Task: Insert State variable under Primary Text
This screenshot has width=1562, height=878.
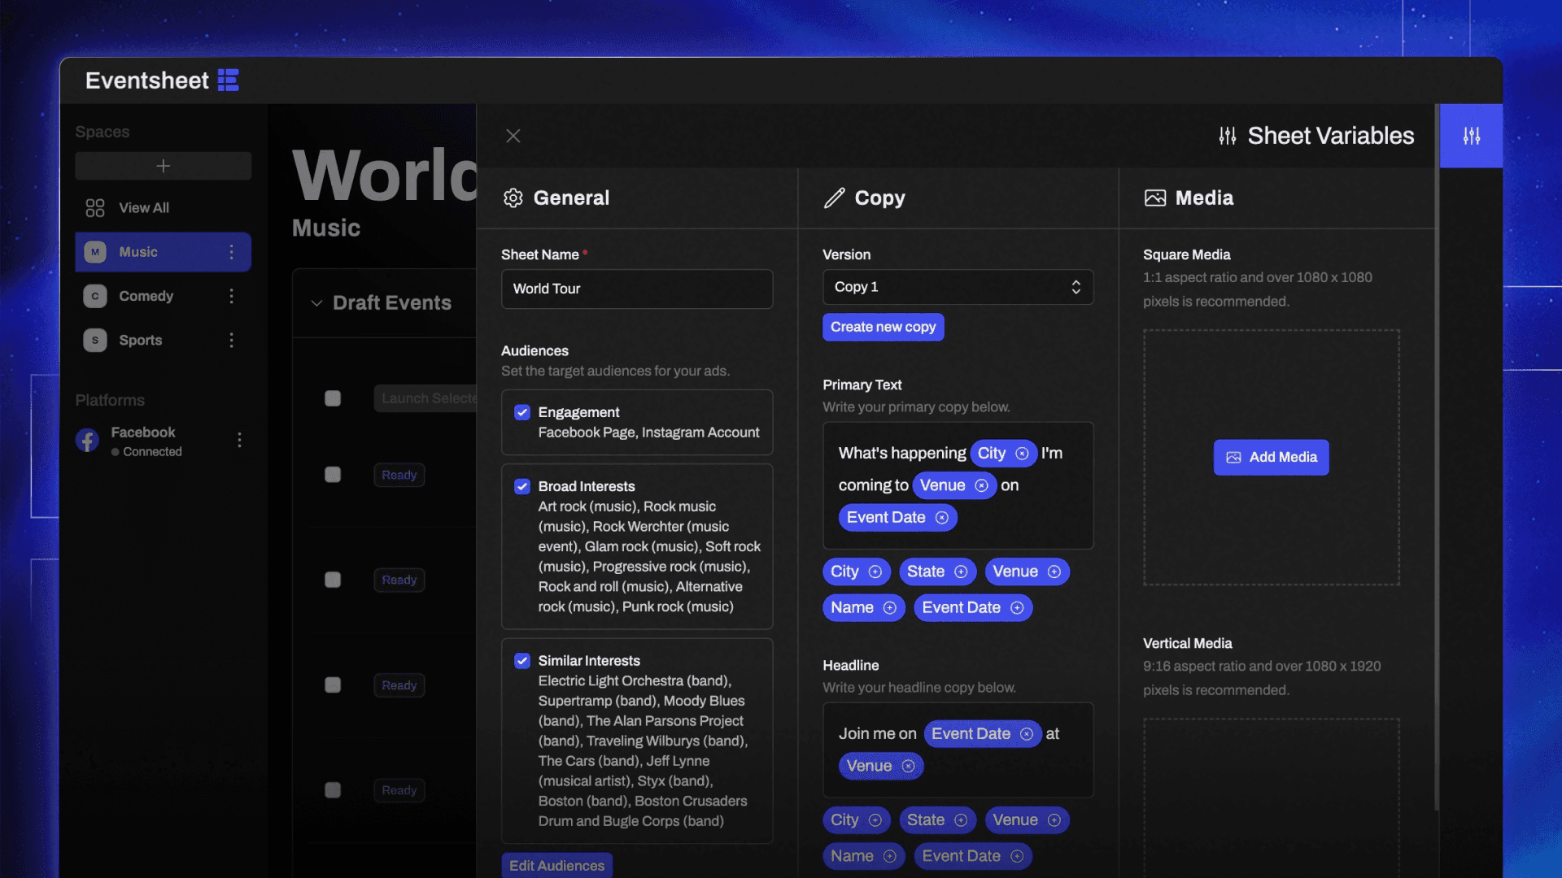Action: pyautogui.click(x=937, y=572)
